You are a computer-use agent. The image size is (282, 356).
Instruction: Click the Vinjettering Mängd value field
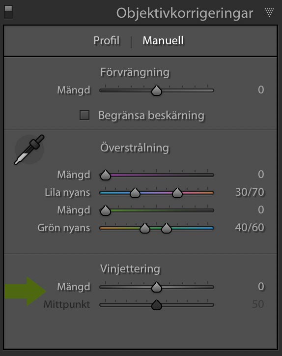[261, 287]
